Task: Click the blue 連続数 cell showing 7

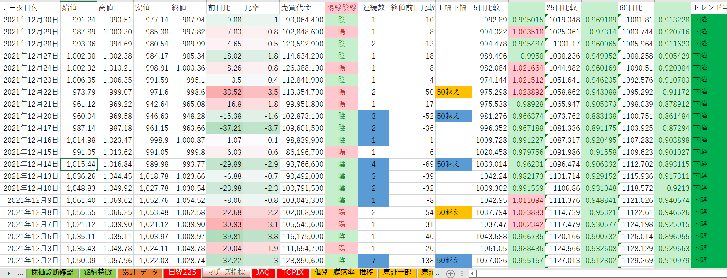Action: (373, 261)
